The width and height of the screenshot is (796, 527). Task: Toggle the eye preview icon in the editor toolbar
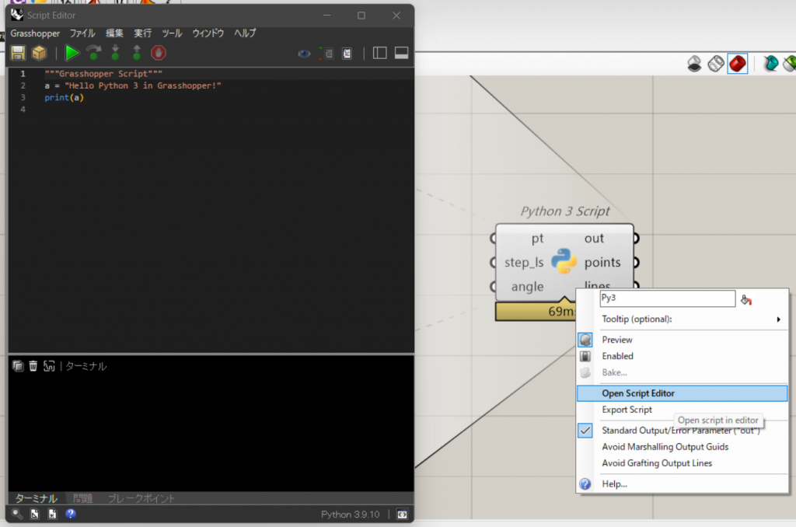pos(304,53)
